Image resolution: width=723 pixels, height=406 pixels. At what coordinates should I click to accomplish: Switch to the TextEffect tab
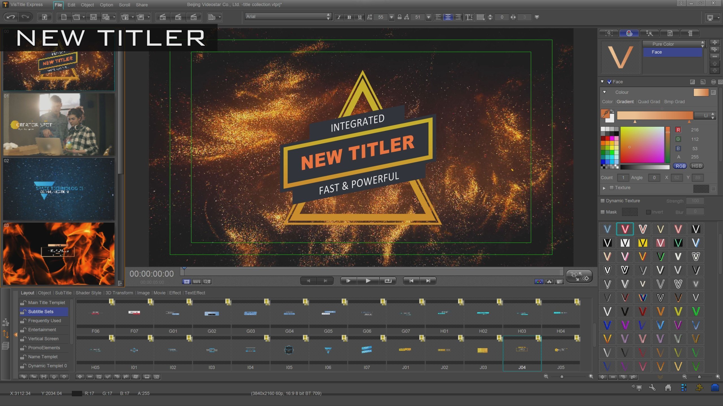pos(195,292)
